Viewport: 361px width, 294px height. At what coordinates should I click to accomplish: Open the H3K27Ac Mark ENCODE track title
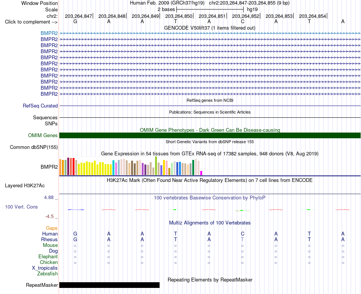tap(210, 180)
